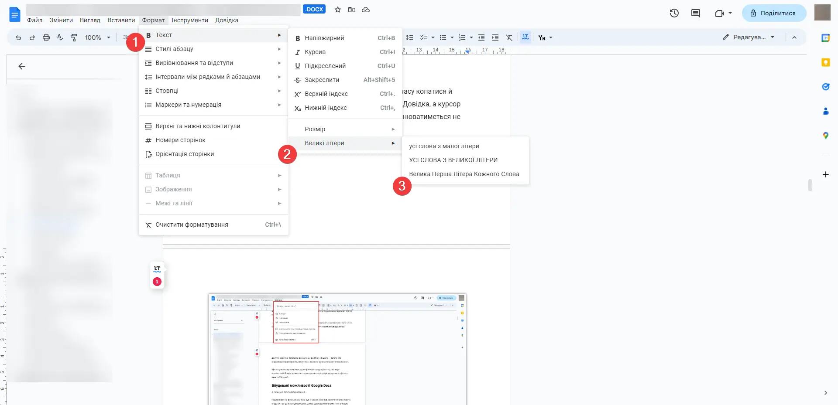Increase the paragraph indent

point(495,37)
